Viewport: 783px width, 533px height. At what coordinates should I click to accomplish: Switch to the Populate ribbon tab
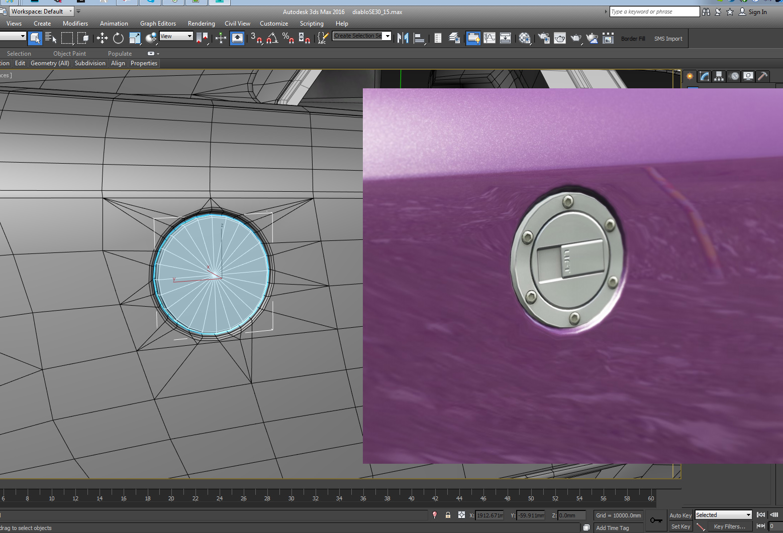point(120,54)
